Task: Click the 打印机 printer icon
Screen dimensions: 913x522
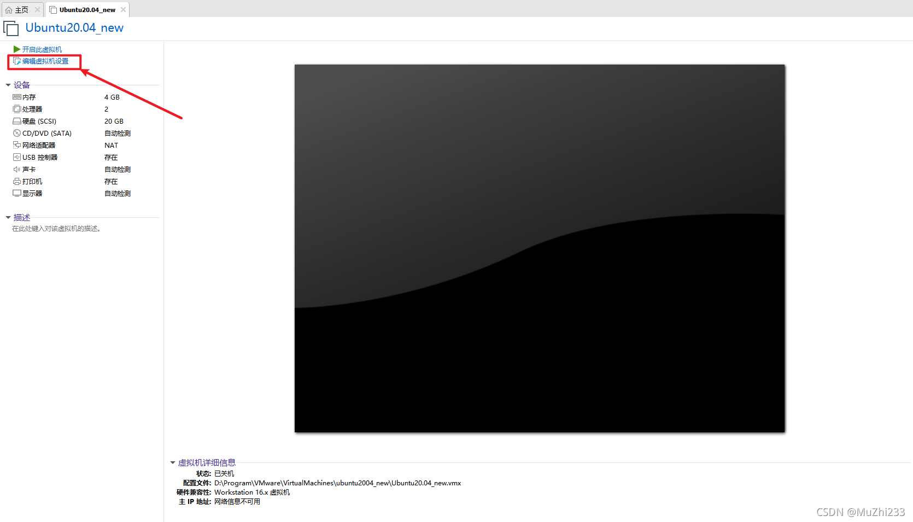Action: point(17,181)
